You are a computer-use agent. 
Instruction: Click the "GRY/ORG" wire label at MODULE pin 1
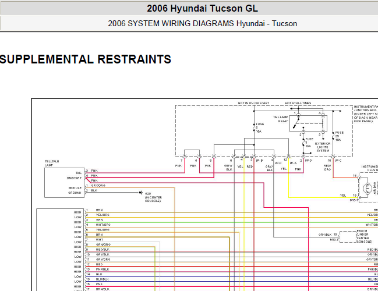[x=98, y=186]
